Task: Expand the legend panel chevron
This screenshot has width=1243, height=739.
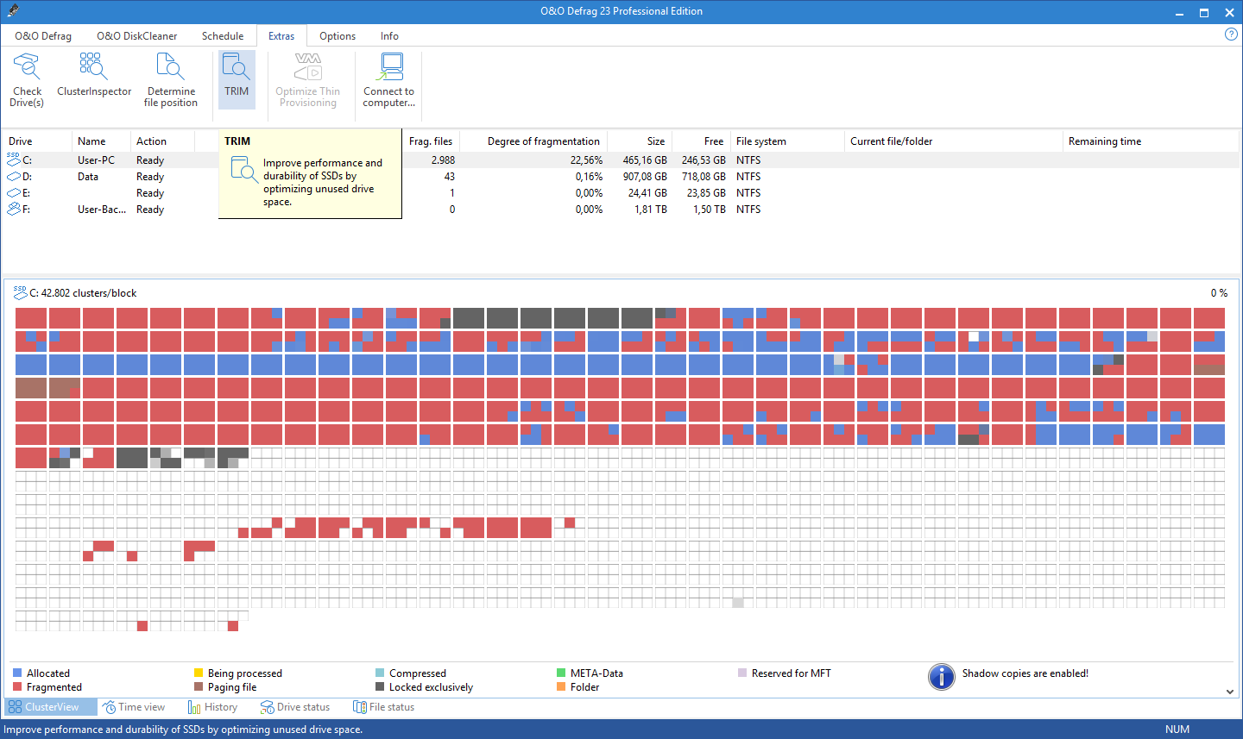Action: point(1229,692)
